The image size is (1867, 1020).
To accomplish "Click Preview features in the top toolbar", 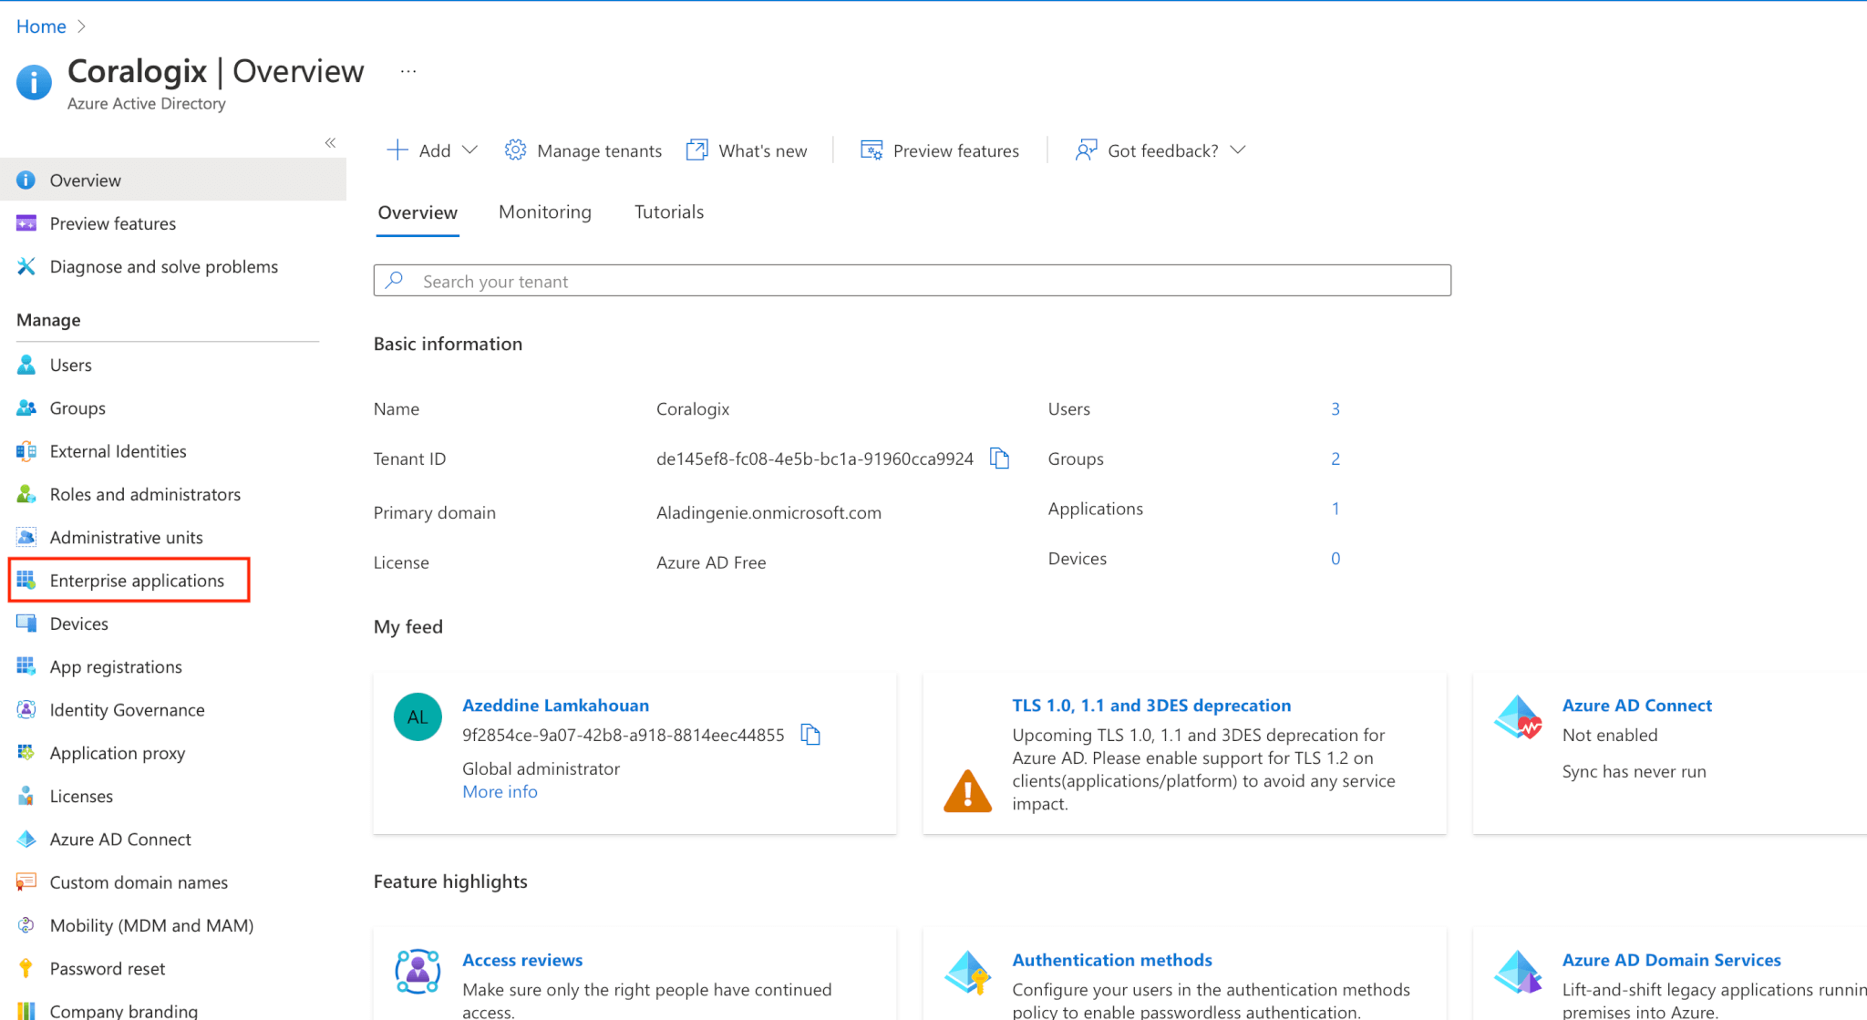I will [940, 150].
